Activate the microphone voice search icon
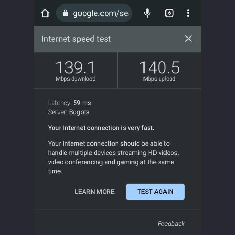 click(147, 13)
